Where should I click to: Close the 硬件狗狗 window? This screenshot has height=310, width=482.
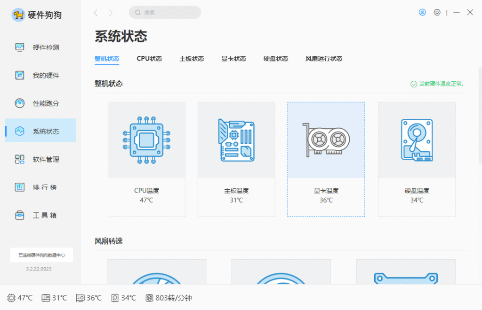[470, 12]
